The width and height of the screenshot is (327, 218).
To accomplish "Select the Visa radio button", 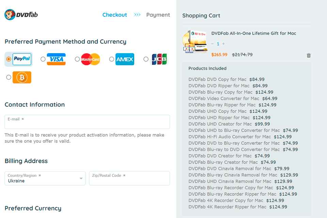I will (43, 59).
